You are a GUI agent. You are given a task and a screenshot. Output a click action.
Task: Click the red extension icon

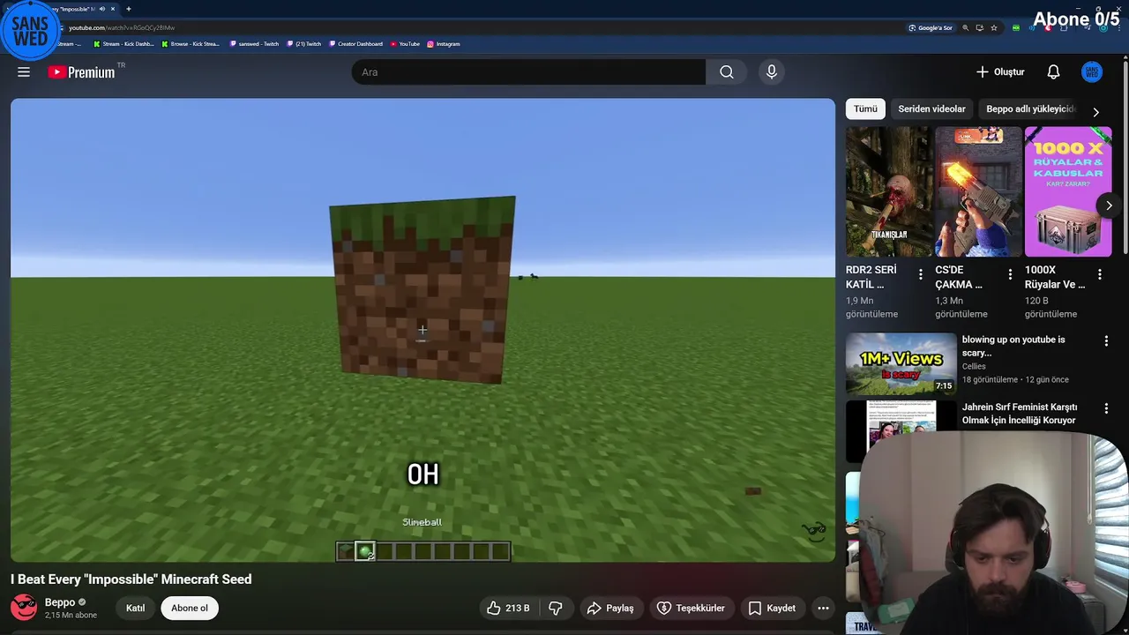point(1048,28)
